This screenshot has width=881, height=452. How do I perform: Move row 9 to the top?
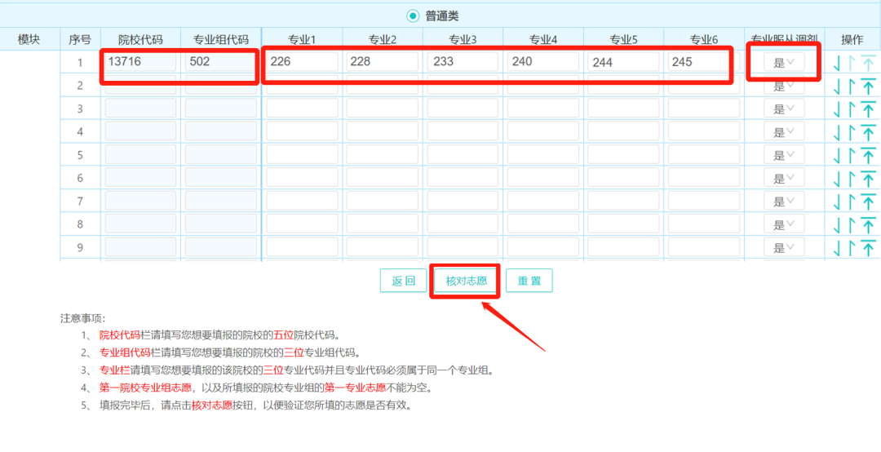(x=869, y=247)
